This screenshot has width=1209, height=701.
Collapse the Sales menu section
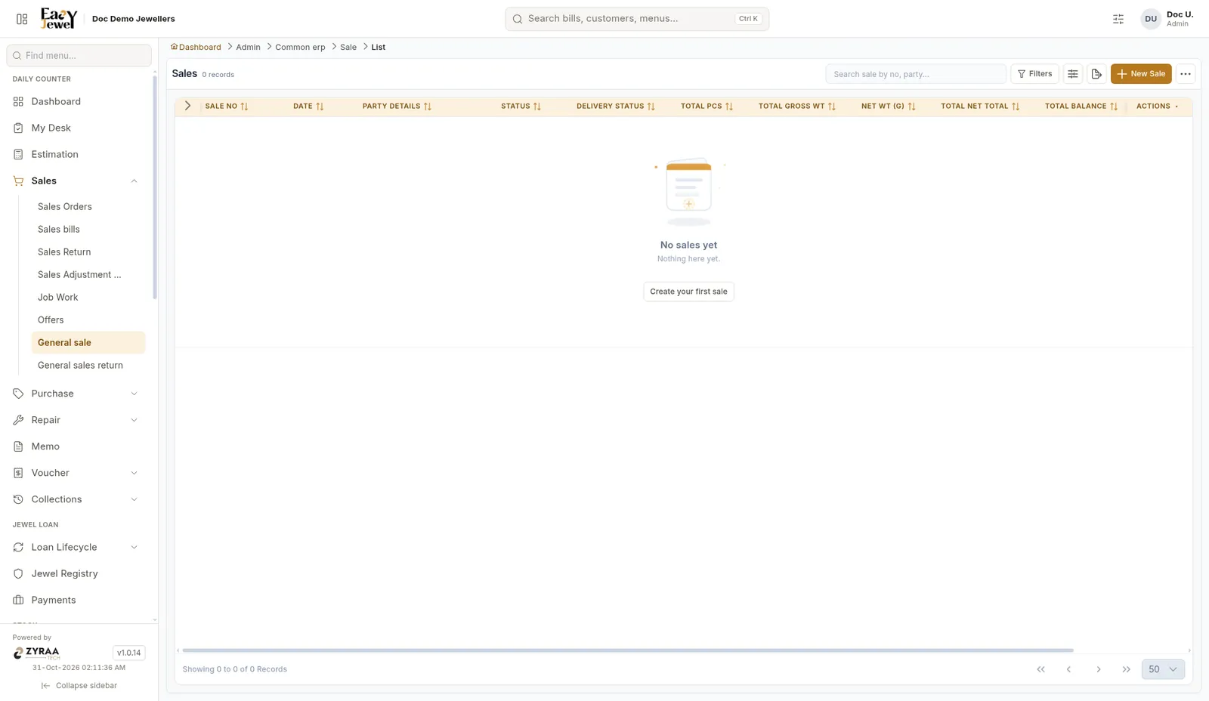click(134, 181)
